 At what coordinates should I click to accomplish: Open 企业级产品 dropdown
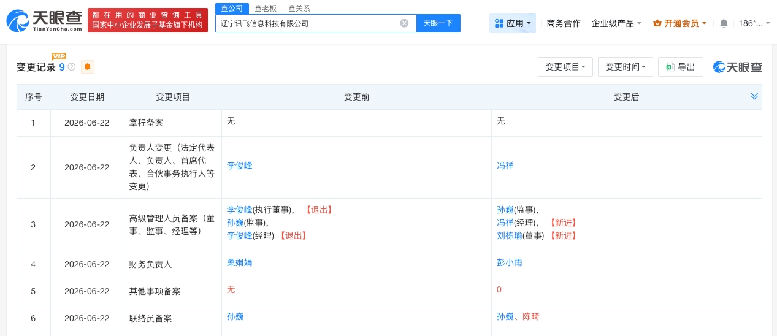[x=616, y=23]
